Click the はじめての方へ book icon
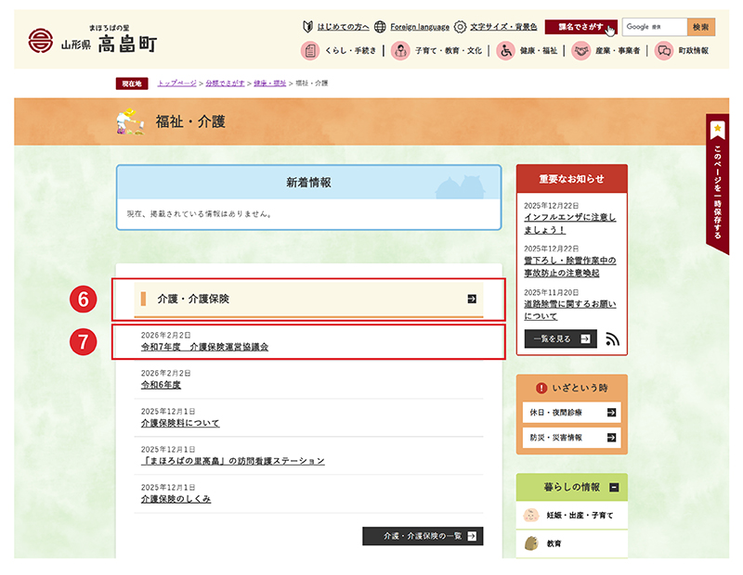Screen dimensions: 743x575 tap(307, 27)
